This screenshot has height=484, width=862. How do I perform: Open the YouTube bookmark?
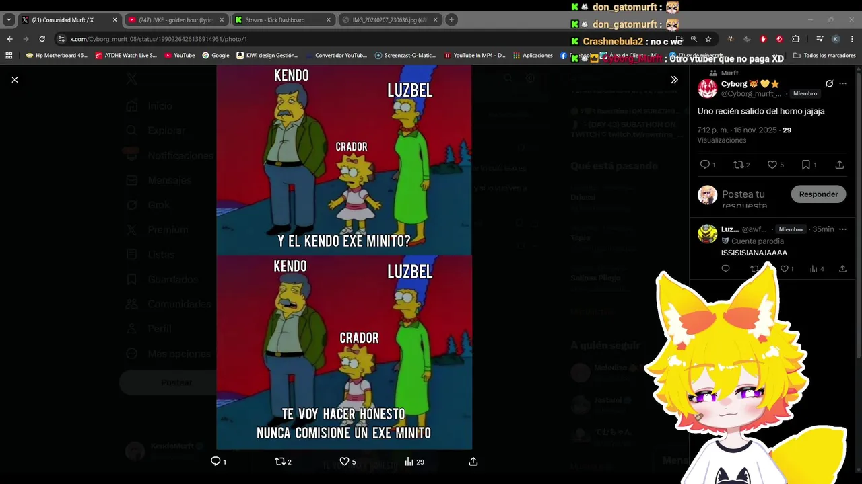(x=180, y=56)
